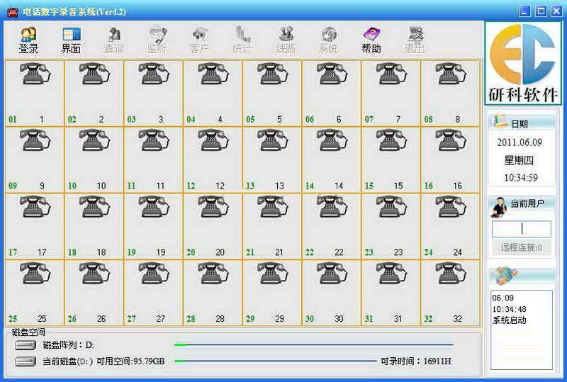567x382 pixels.
Task: Click the 系统 (System) toolbar icon
Action: pos(328,40)
